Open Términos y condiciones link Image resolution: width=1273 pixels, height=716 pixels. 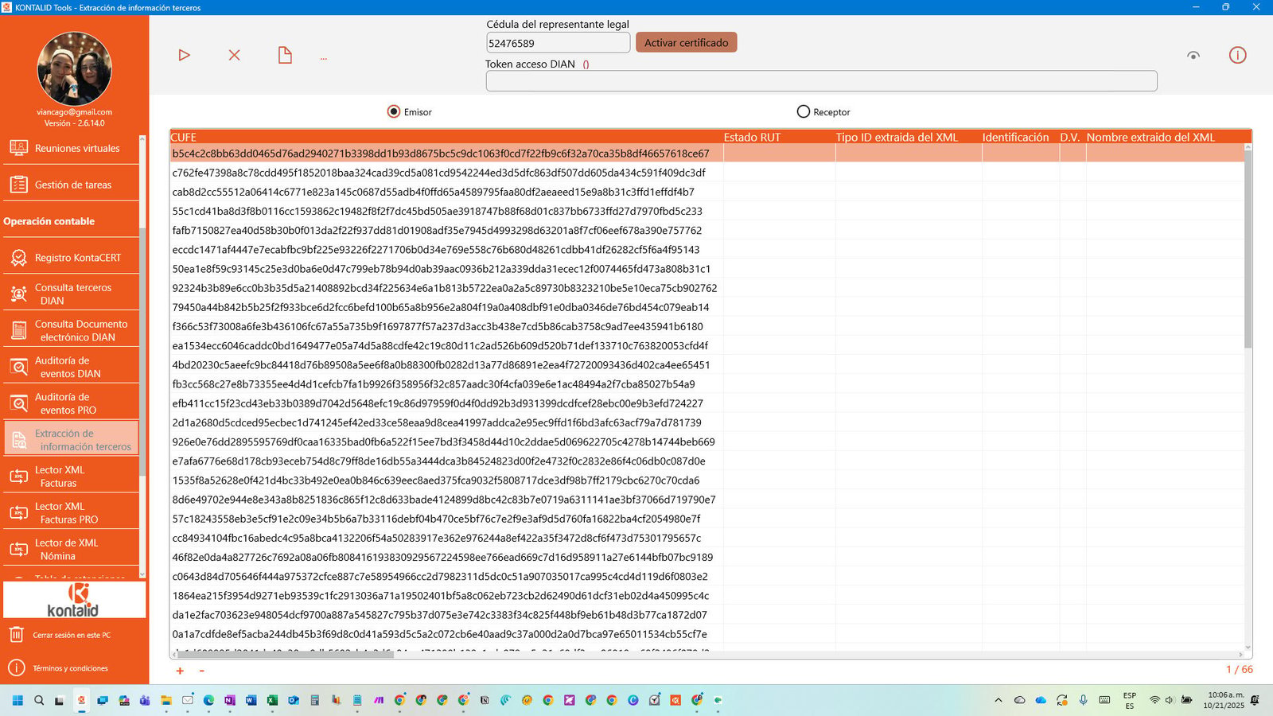(70, 668)
